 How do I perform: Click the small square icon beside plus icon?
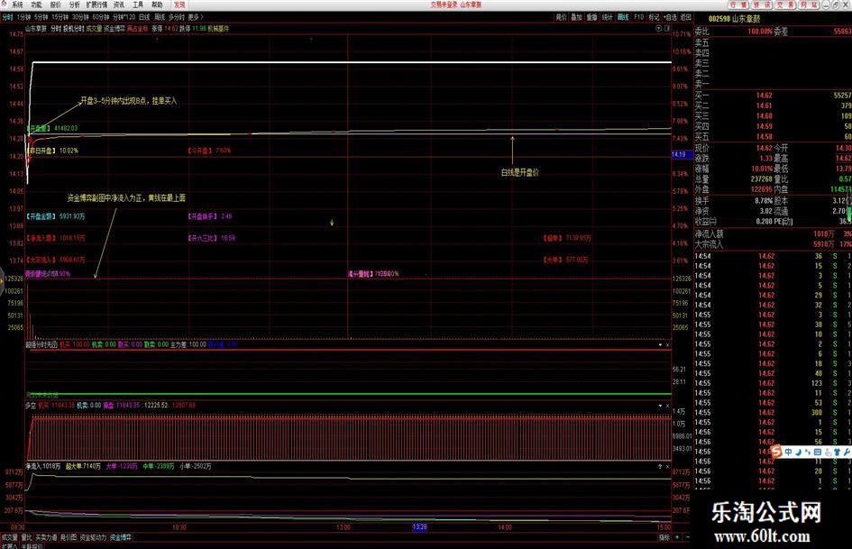tap(667, 28)
